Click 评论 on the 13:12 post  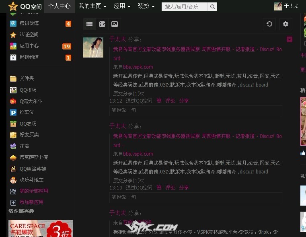[170, 101]
